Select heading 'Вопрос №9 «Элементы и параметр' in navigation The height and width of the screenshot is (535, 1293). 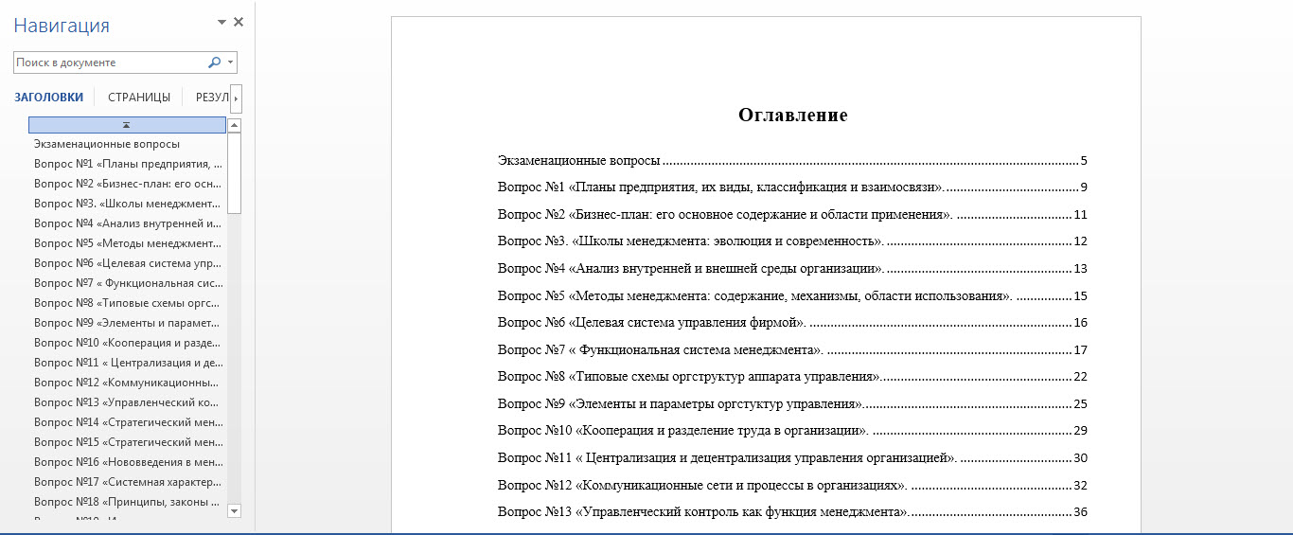(x=128, y=323)
